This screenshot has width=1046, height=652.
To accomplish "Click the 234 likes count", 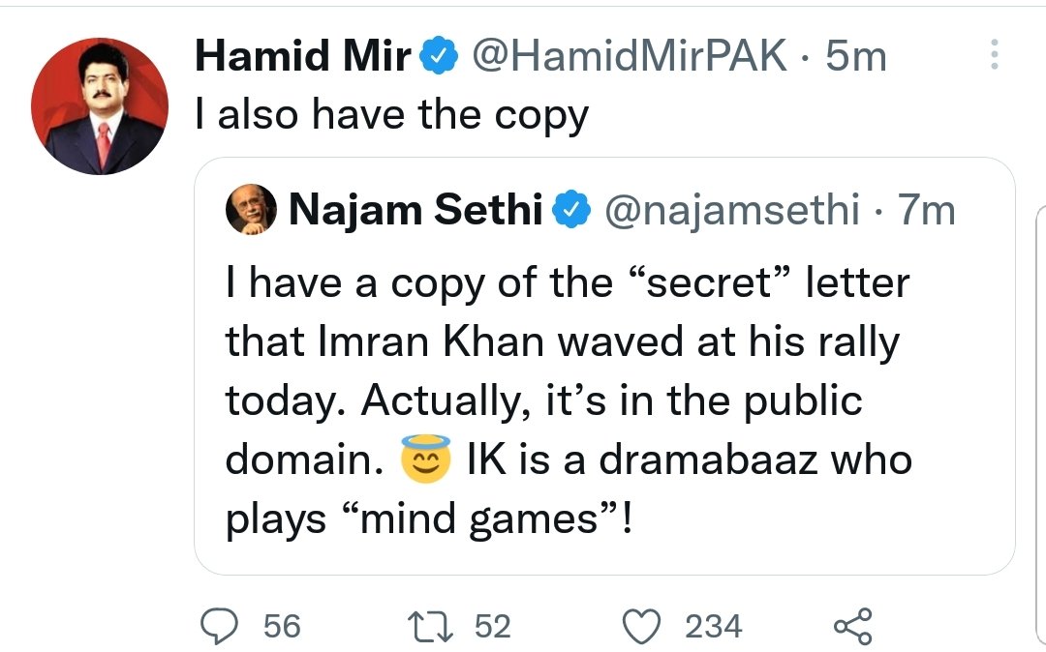I will coord(714,627).
